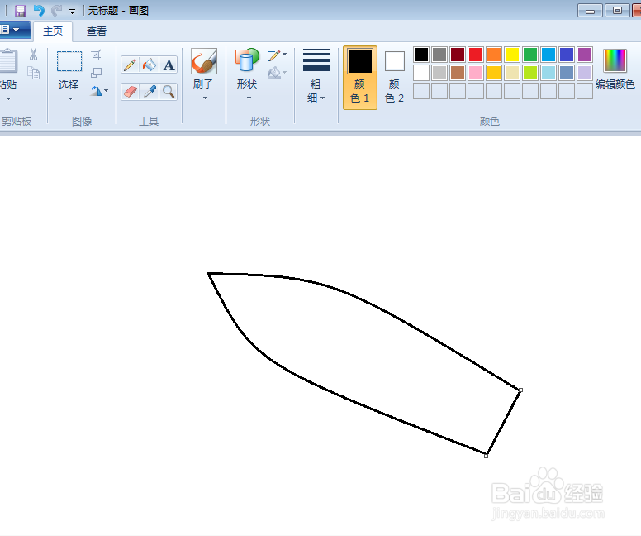Pick the indigo color swatch
The image size is (641, 536).
click(x=567, y=55)
